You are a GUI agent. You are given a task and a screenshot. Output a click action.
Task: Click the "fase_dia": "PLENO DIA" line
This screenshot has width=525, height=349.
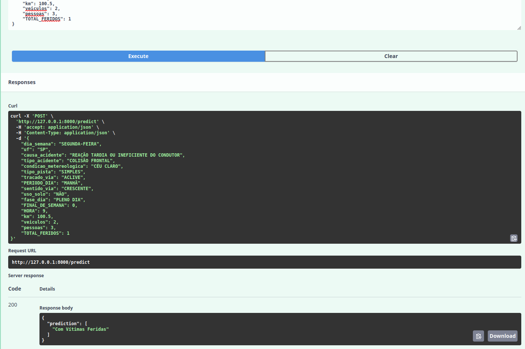tap(53, 200)
